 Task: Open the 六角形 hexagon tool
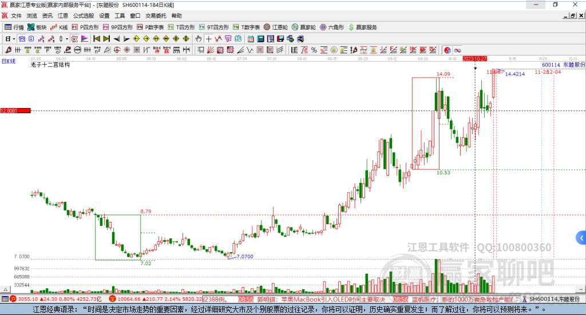tap(332, 27)
